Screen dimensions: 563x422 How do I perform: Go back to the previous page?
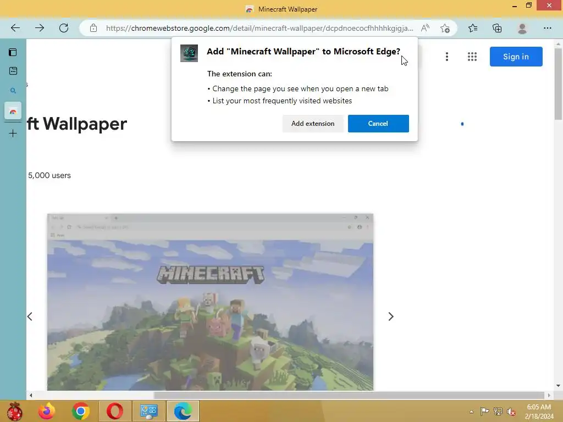point(15,28)
